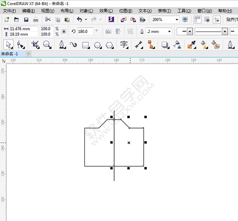Open the 位图(B) menu

(x=125, y=11)
